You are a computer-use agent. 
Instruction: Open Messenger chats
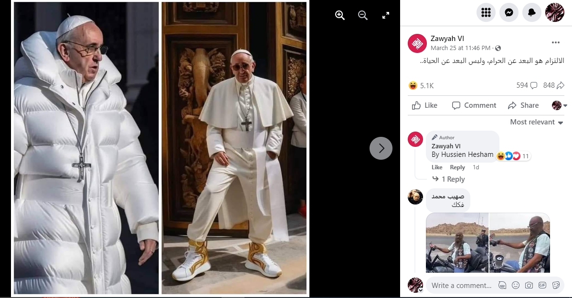509,12
